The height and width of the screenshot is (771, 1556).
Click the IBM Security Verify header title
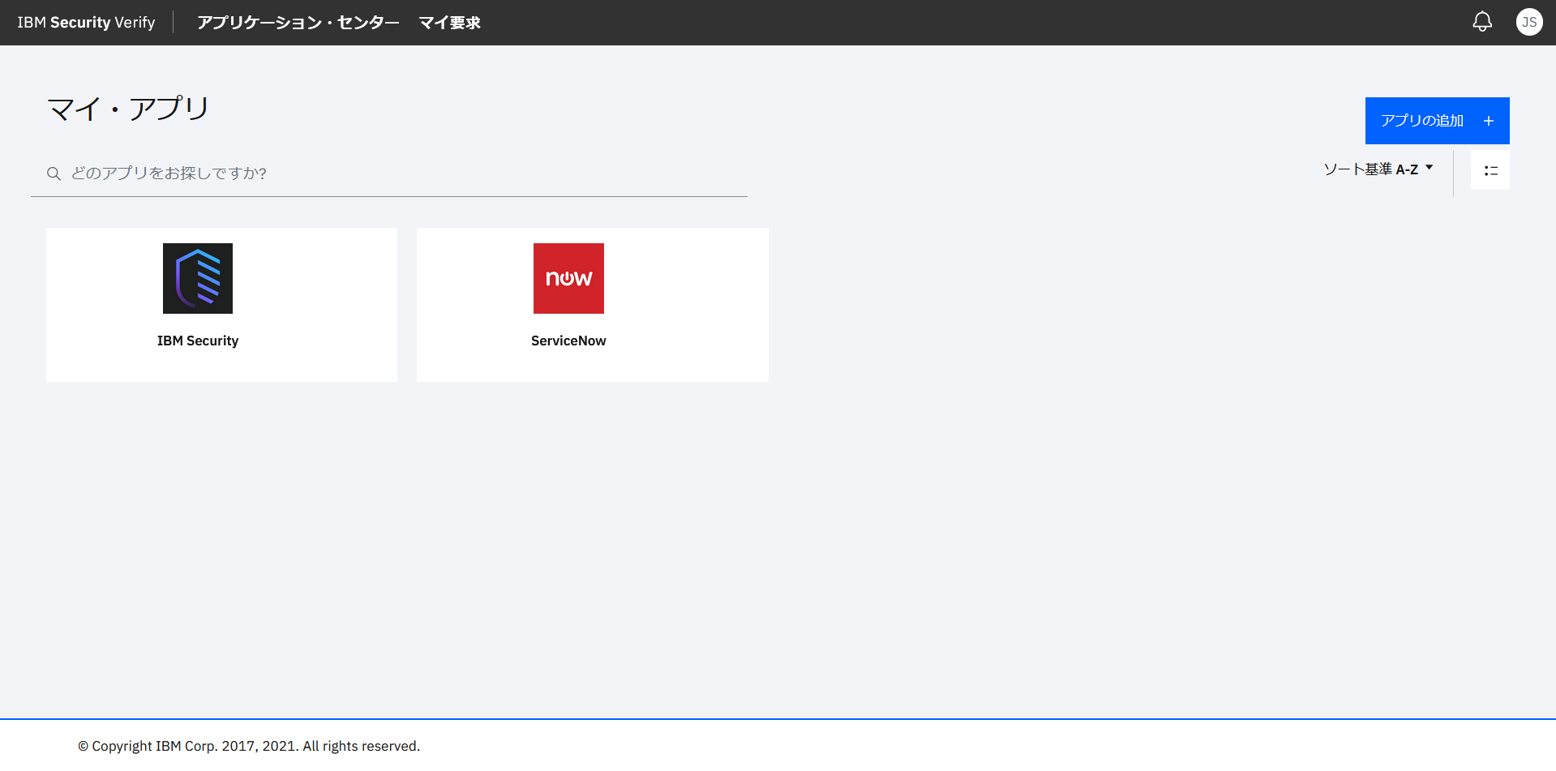click(x=86, y=23)
